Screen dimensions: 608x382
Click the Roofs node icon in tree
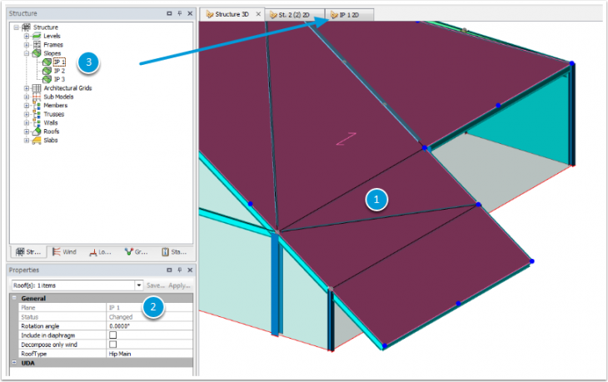[37, 131]
